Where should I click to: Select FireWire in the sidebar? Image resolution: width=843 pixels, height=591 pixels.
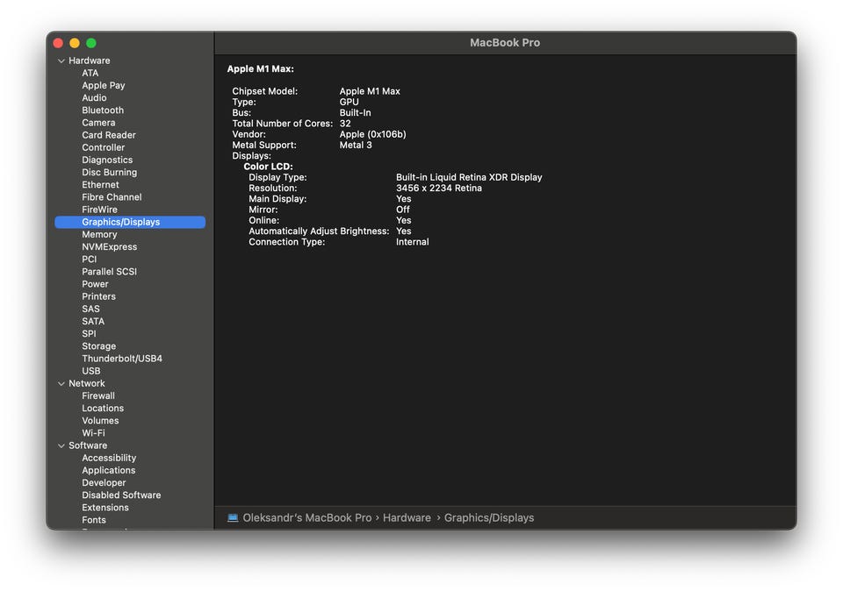pyautogui.click(x=99, y=210)
